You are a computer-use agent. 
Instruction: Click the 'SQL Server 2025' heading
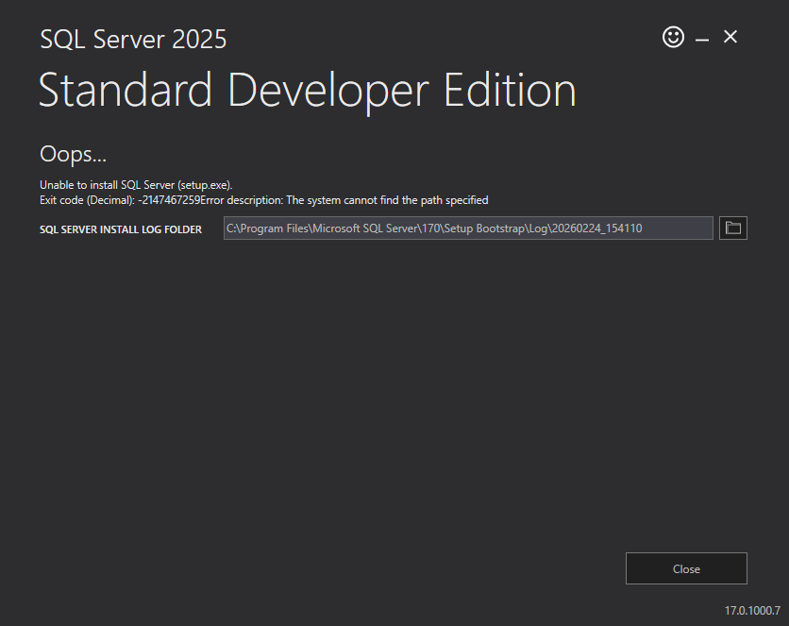tap(133, 39)
